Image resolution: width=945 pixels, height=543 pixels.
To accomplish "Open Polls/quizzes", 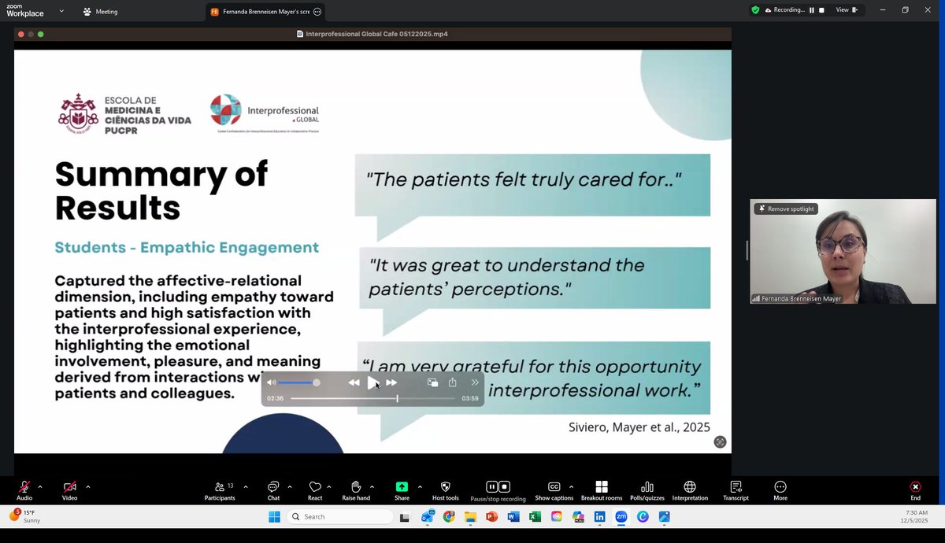I will click(647, 490).
